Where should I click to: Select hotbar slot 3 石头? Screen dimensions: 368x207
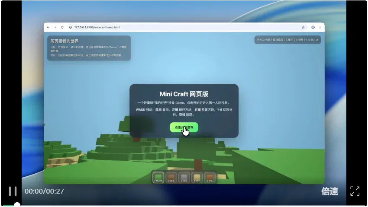[x=184, y=178]
